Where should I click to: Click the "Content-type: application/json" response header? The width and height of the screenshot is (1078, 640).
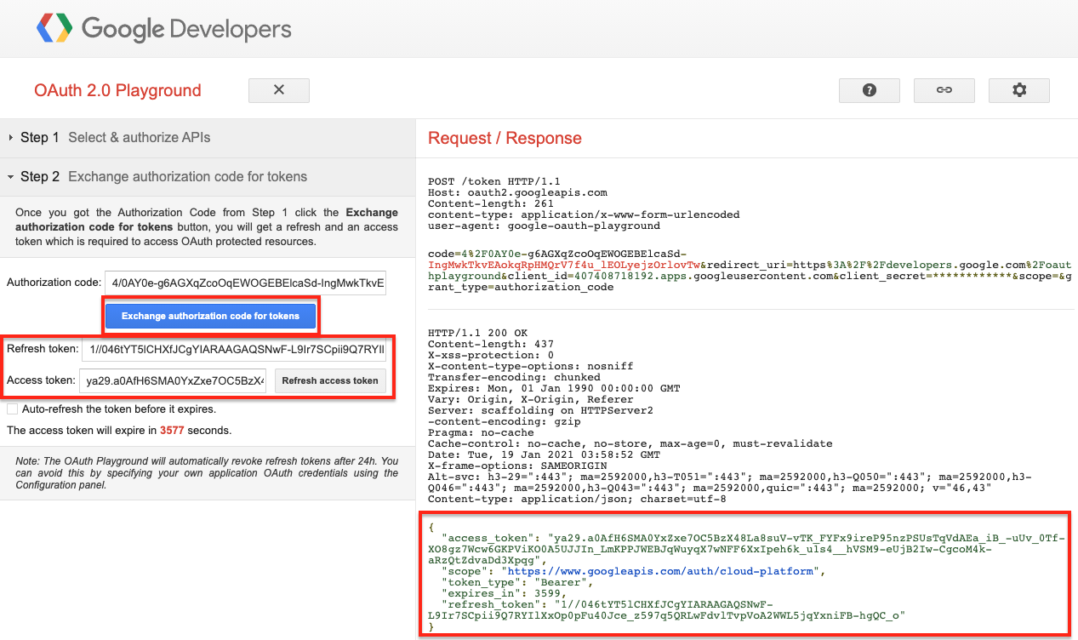click(x=577, y=499)
